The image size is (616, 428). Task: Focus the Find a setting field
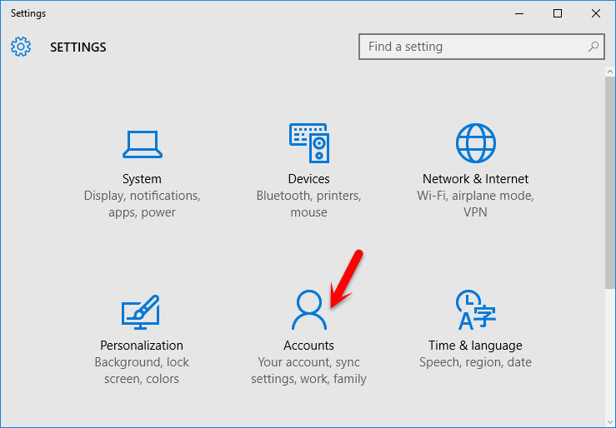coord(482,47)
